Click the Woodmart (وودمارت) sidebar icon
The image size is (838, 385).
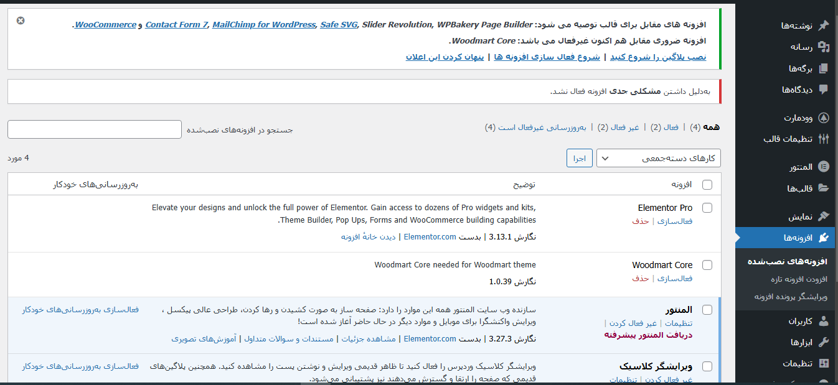[x=823, y=118]
